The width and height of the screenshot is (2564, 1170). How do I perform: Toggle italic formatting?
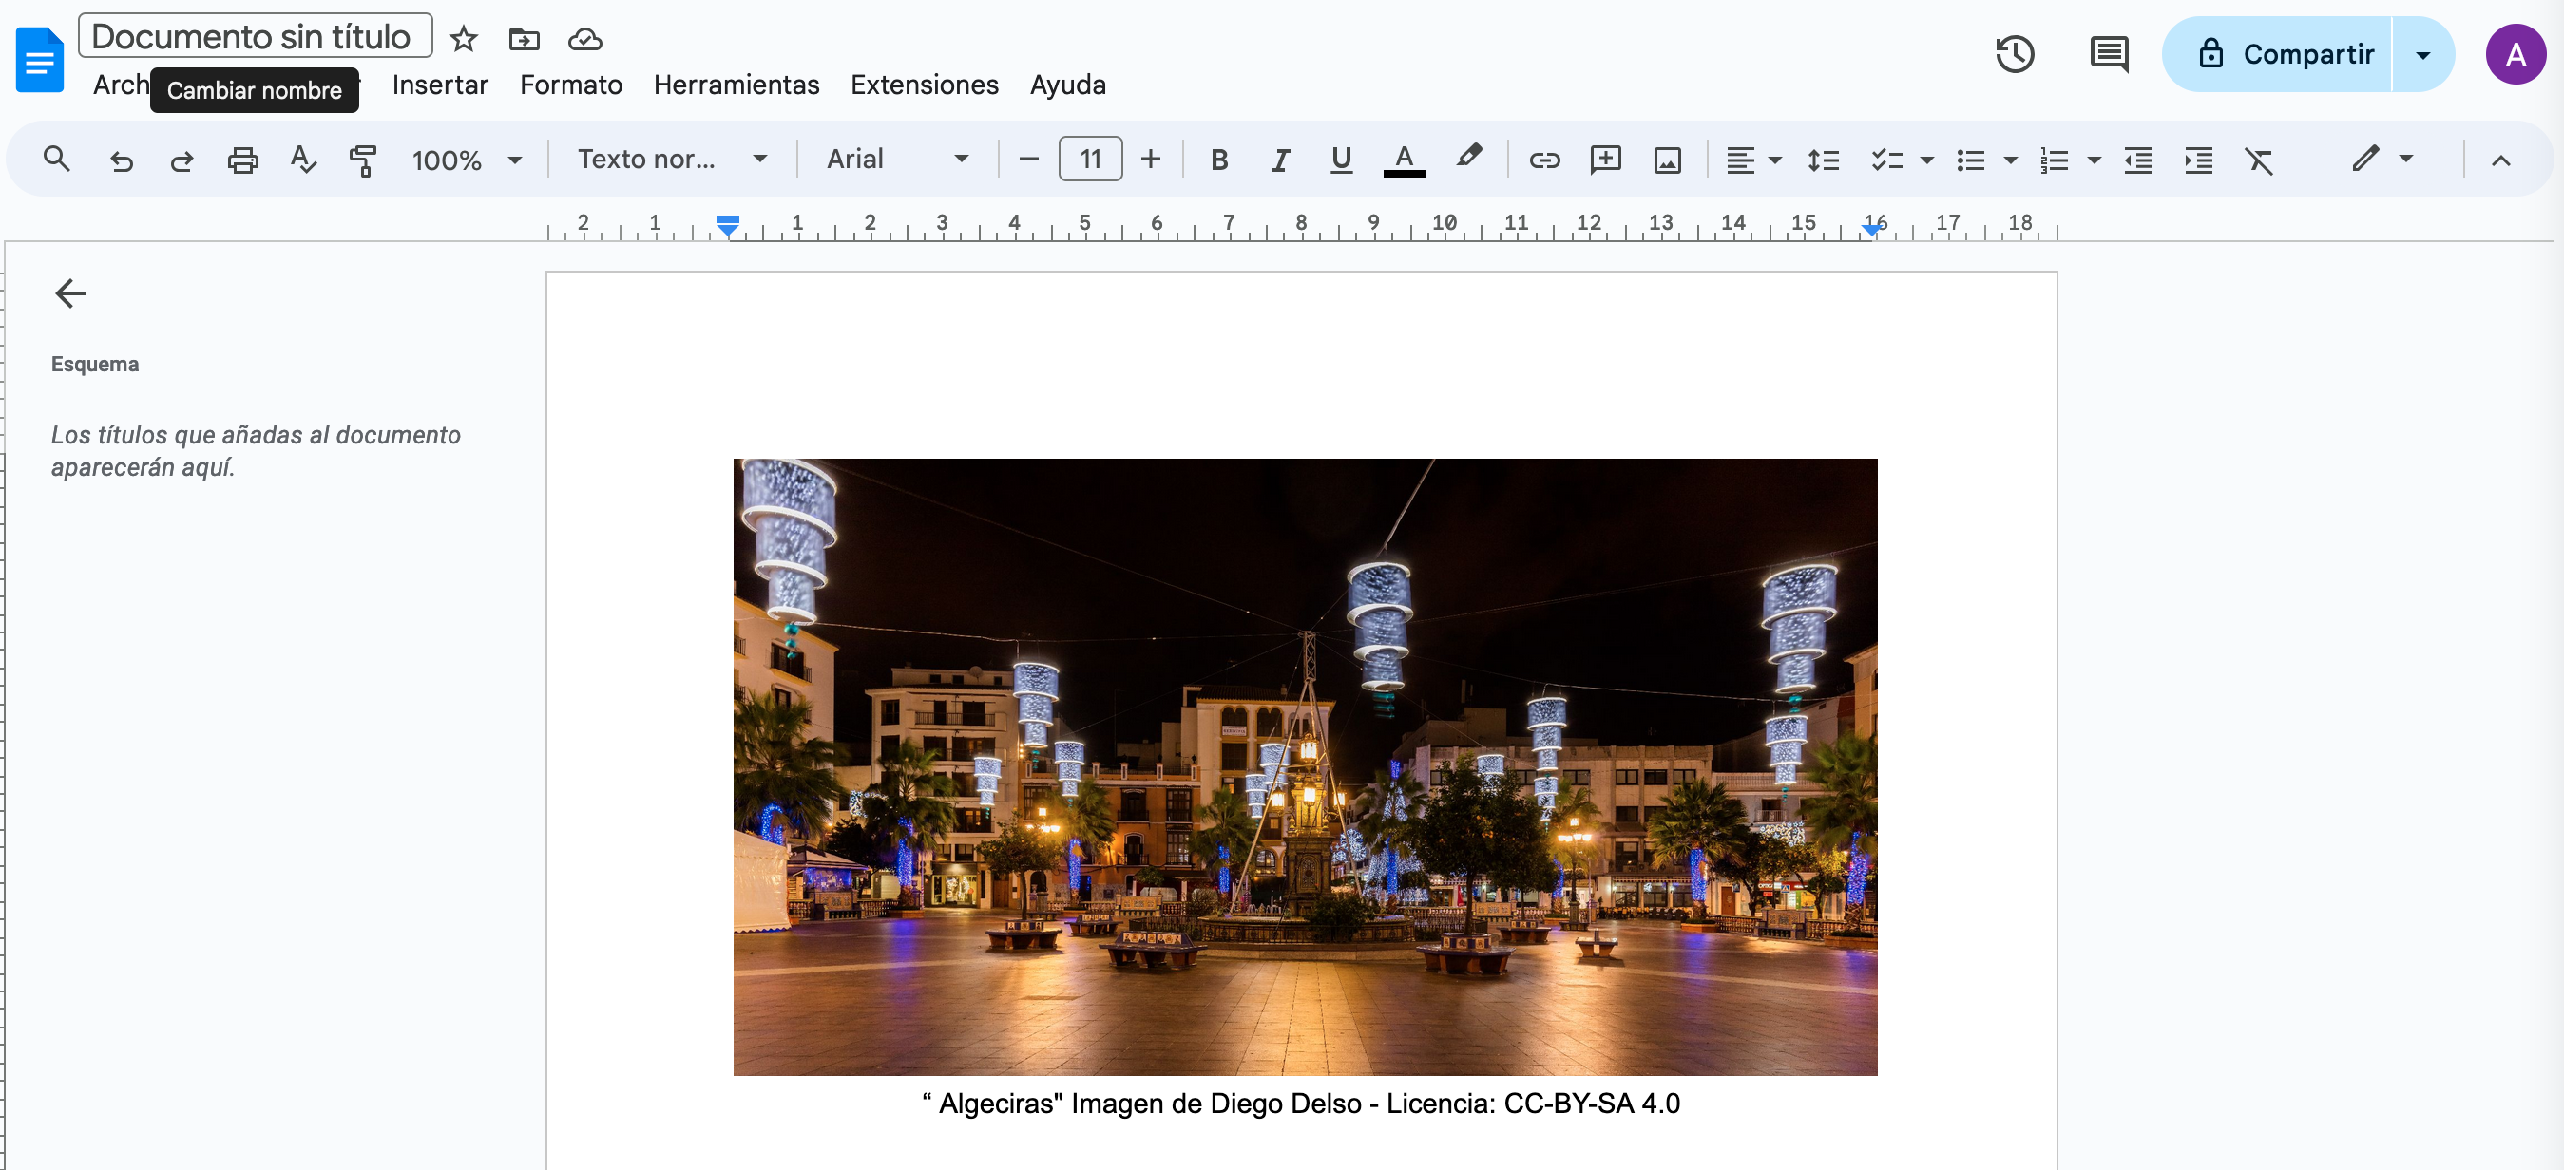pos(1280,160)
